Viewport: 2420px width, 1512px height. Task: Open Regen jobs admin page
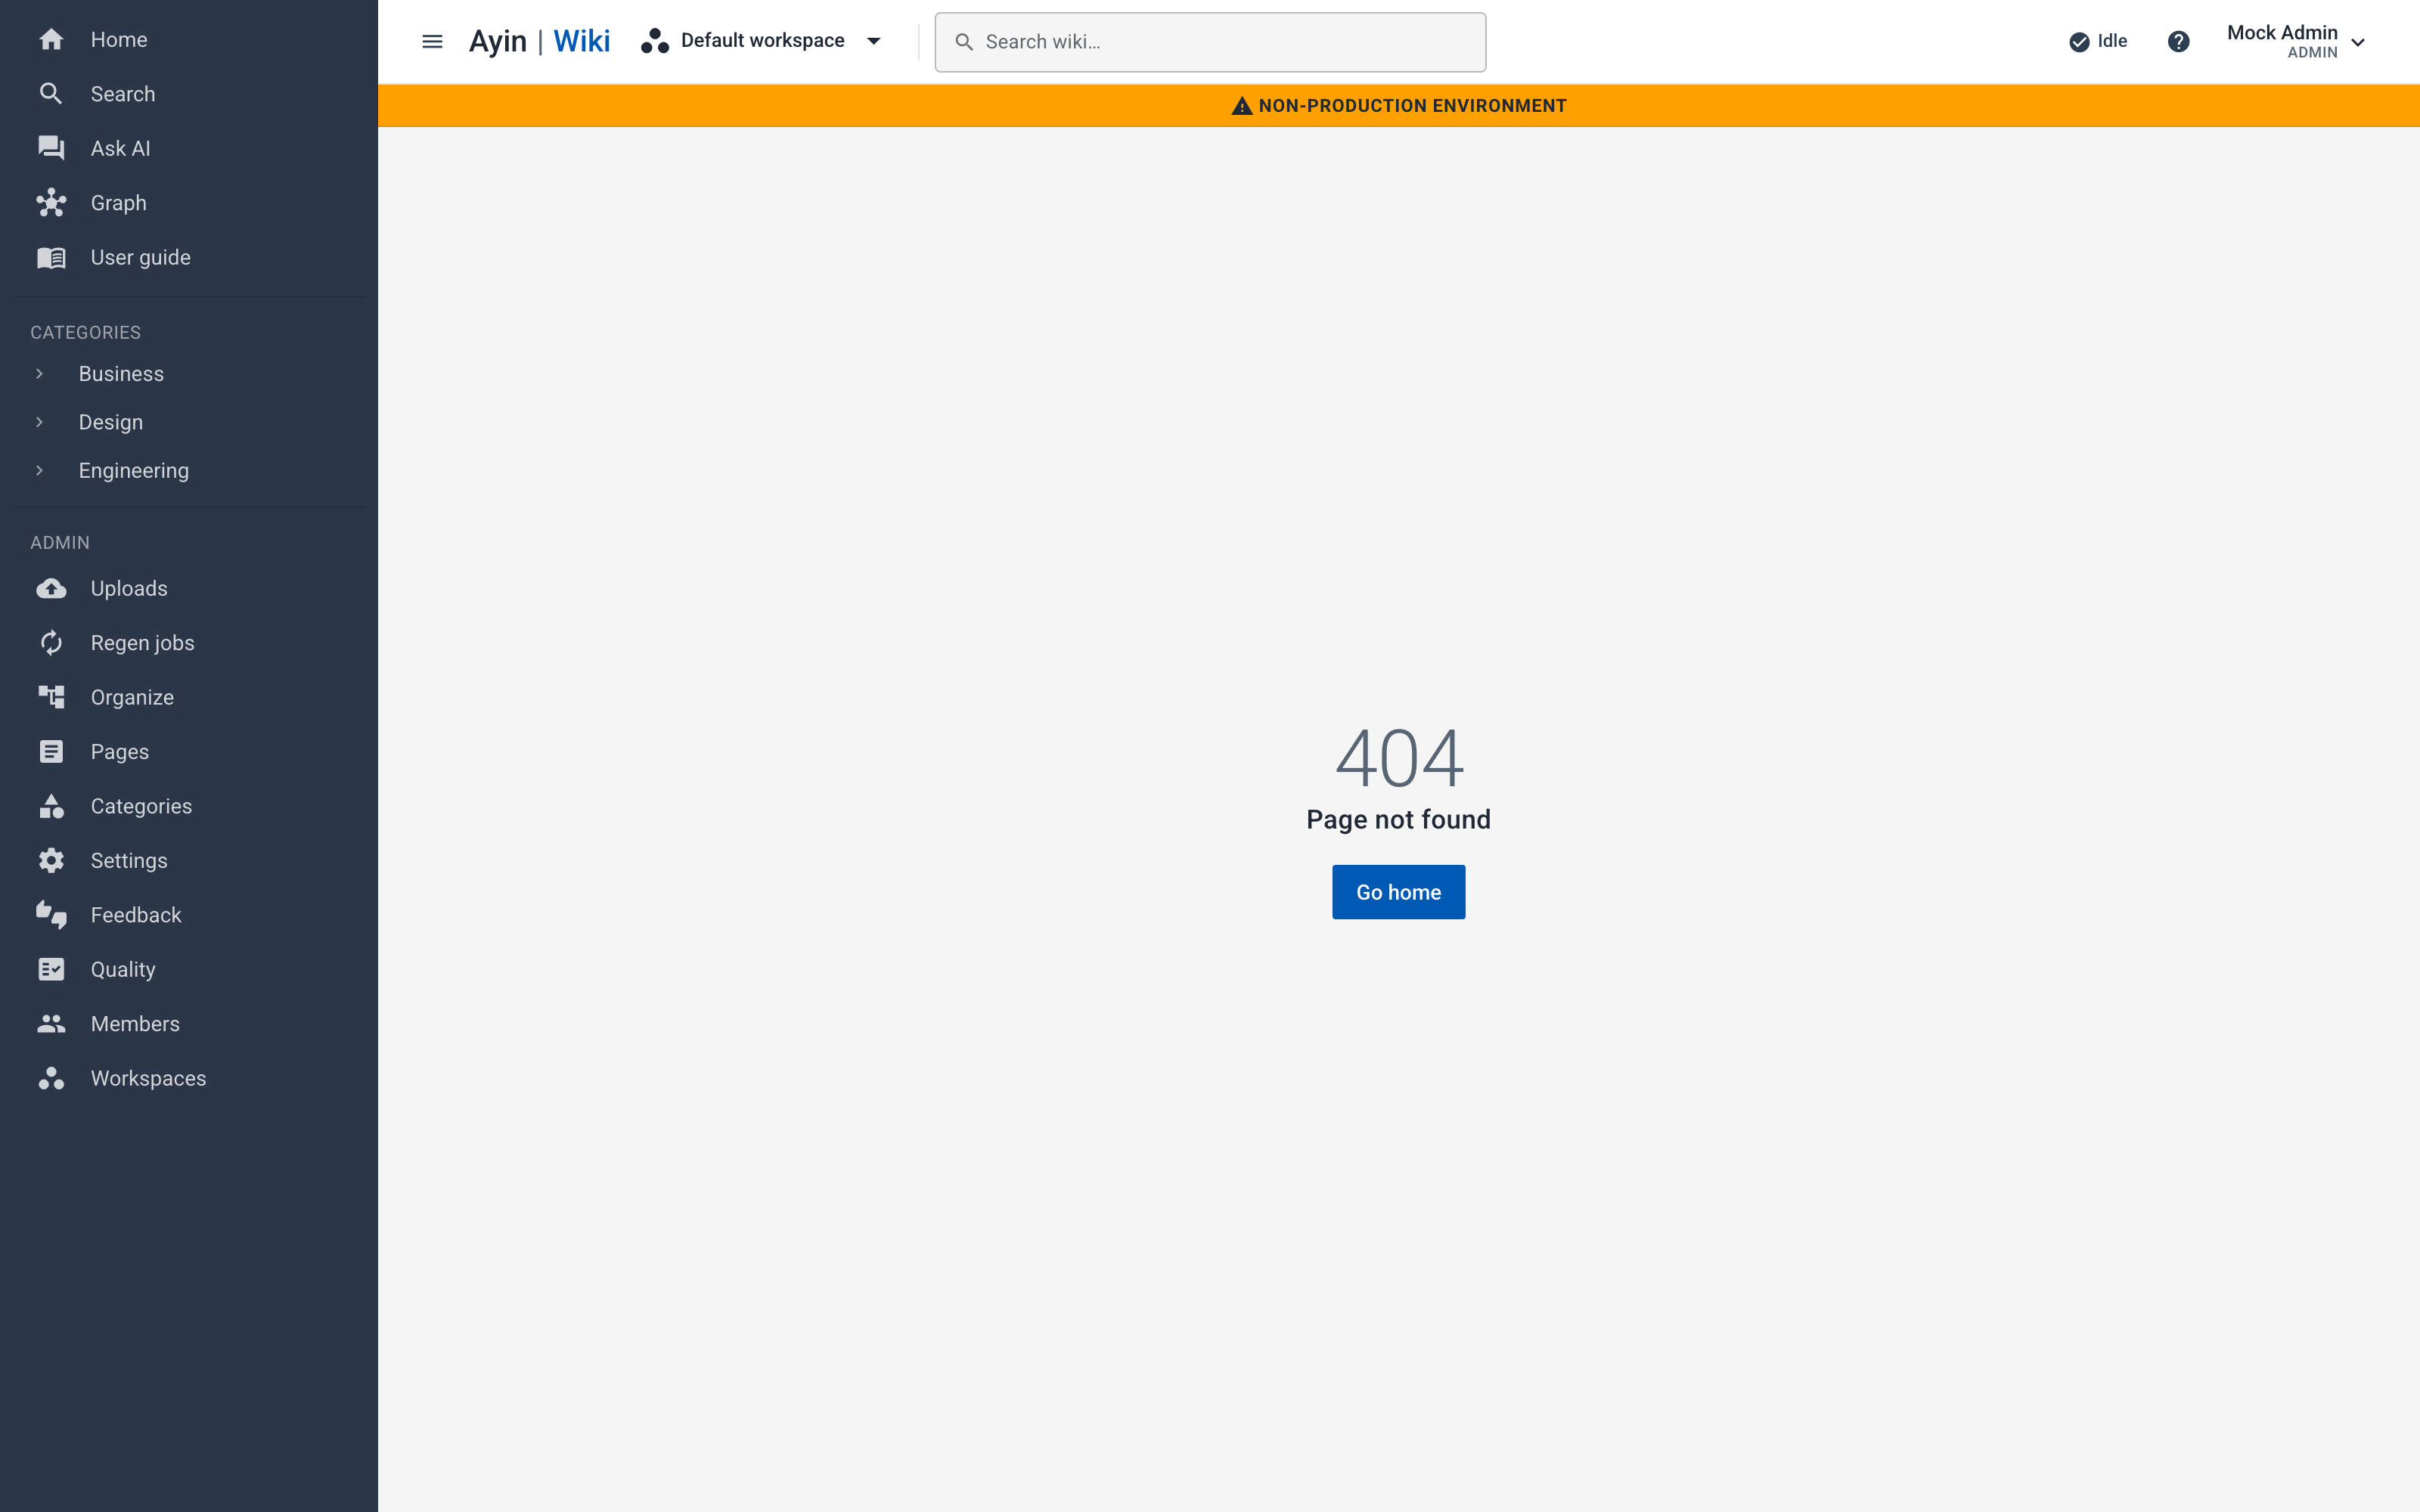(189, 643)
